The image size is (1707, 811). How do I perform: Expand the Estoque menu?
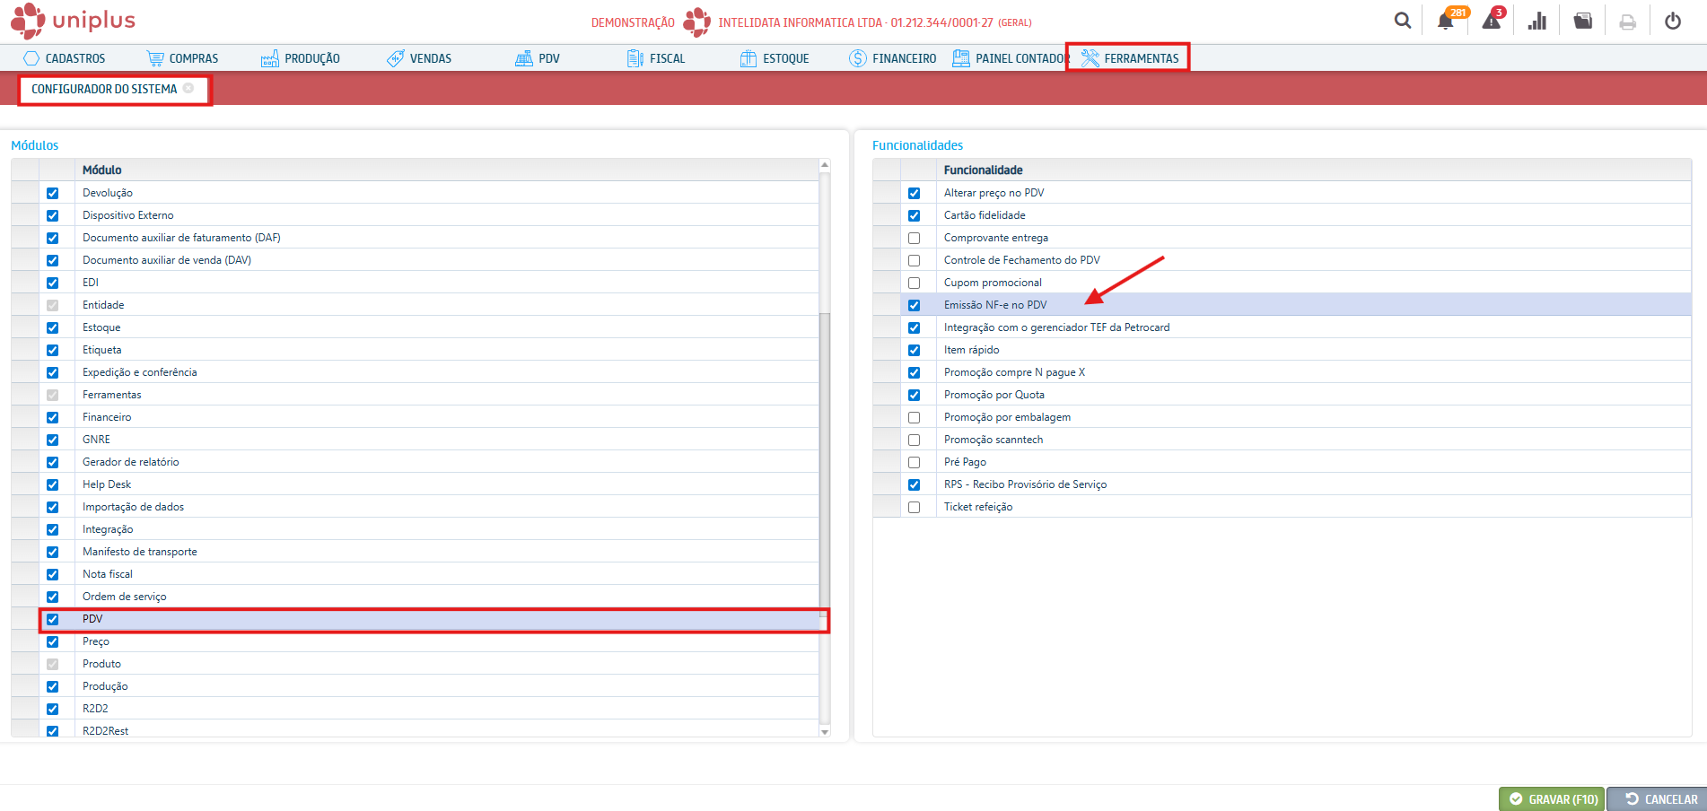[775, 58]
